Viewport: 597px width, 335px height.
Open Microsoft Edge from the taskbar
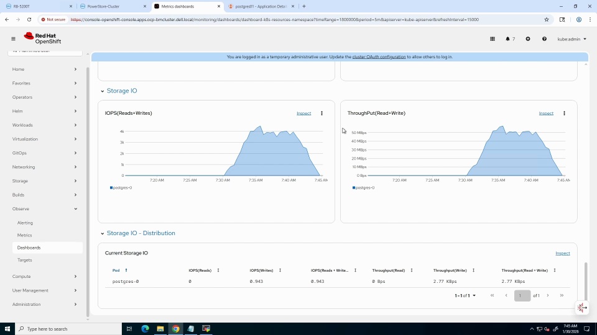(145, 329)
